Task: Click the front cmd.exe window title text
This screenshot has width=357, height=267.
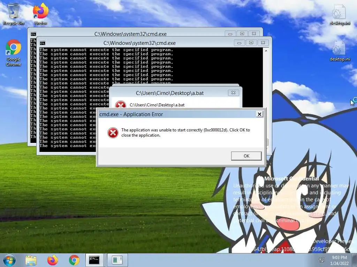Action: (139, 43)
